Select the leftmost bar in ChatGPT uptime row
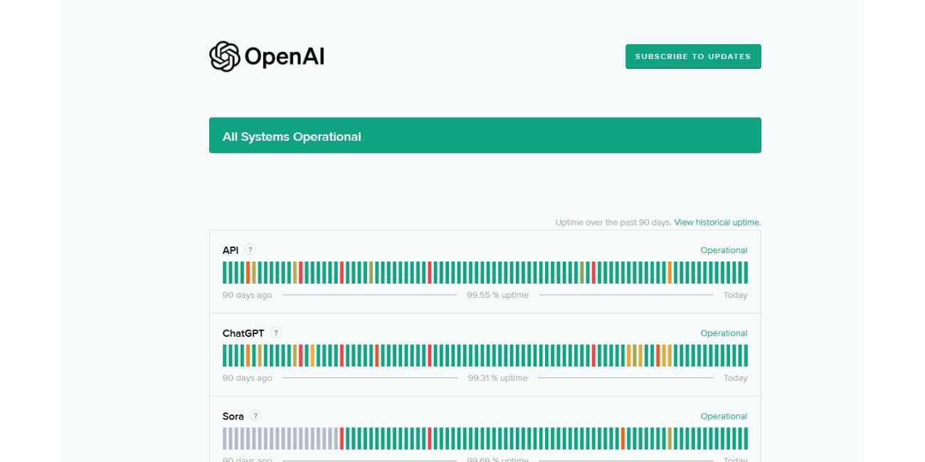Screen dimensions: 925x462 (225, 355)
